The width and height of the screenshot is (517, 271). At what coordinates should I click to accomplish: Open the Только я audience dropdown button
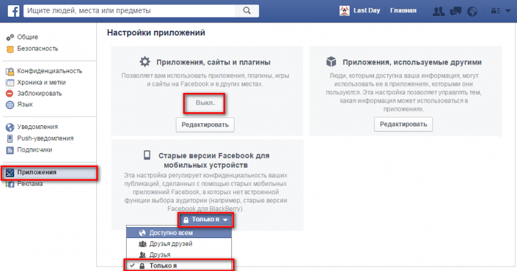(x=206, y=219)
